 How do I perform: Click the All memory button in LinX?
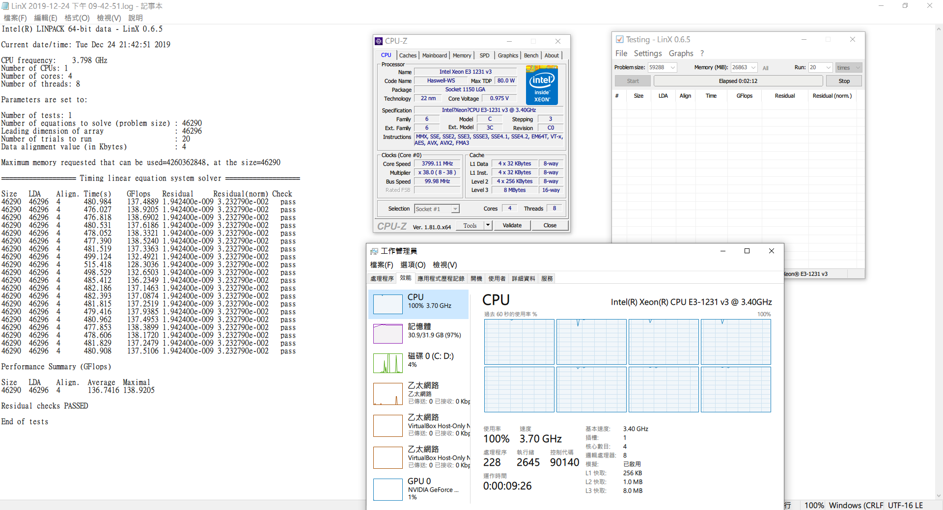[765, 68]
